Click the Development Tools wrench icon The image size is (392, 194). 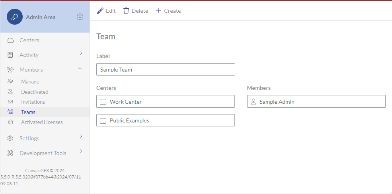10,153
